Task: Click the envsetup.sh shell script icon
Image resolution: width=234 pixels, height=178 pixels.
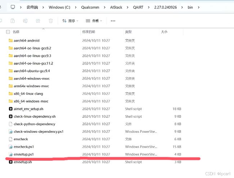Action: (x=10, y=162)
